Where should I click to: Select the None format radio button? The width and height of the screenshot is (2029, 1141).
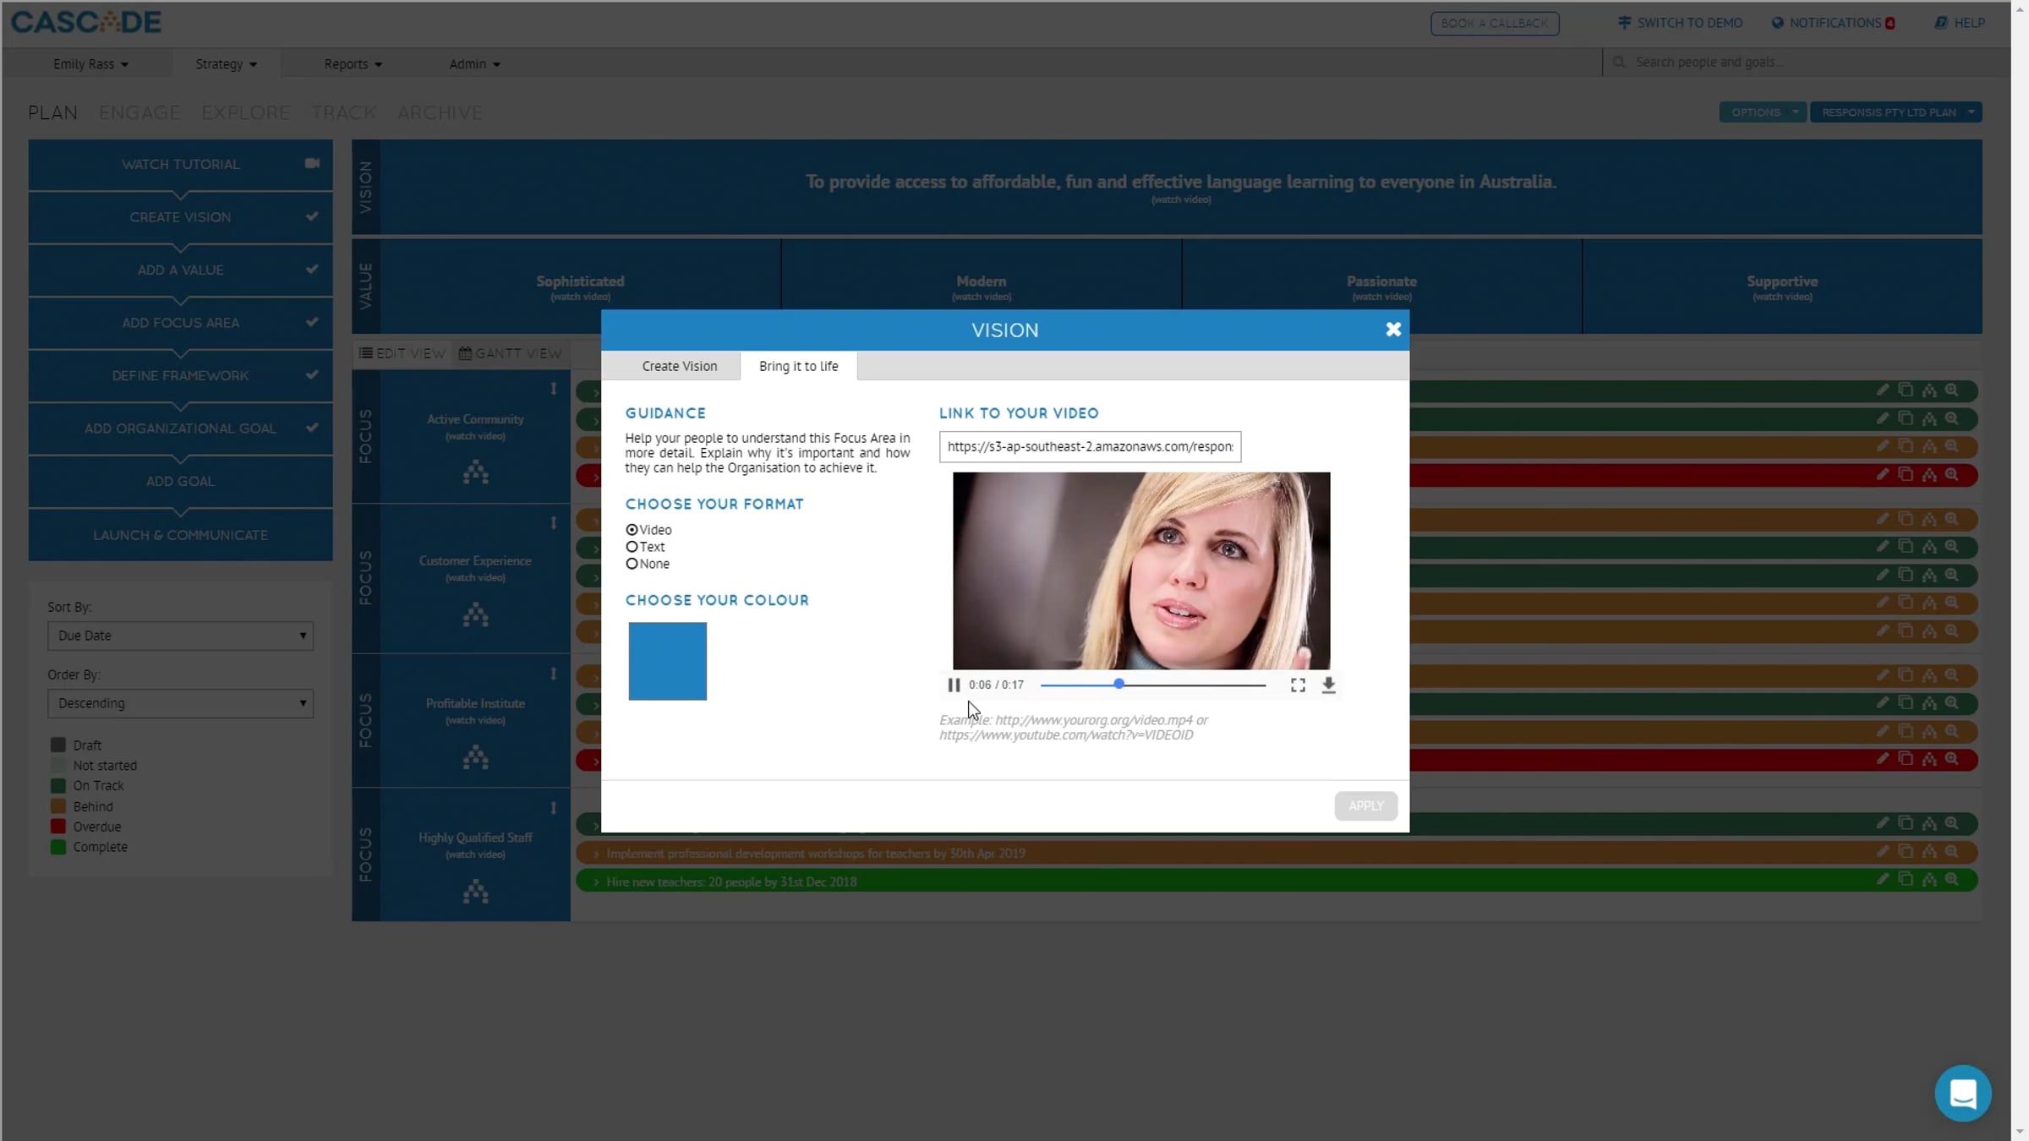[632, 564]
